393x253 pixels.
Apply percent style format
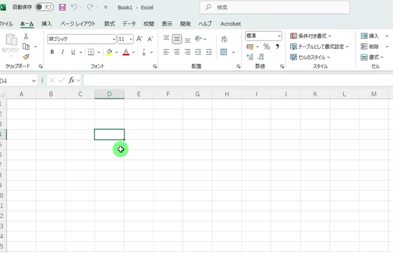(x=266, y=46)
